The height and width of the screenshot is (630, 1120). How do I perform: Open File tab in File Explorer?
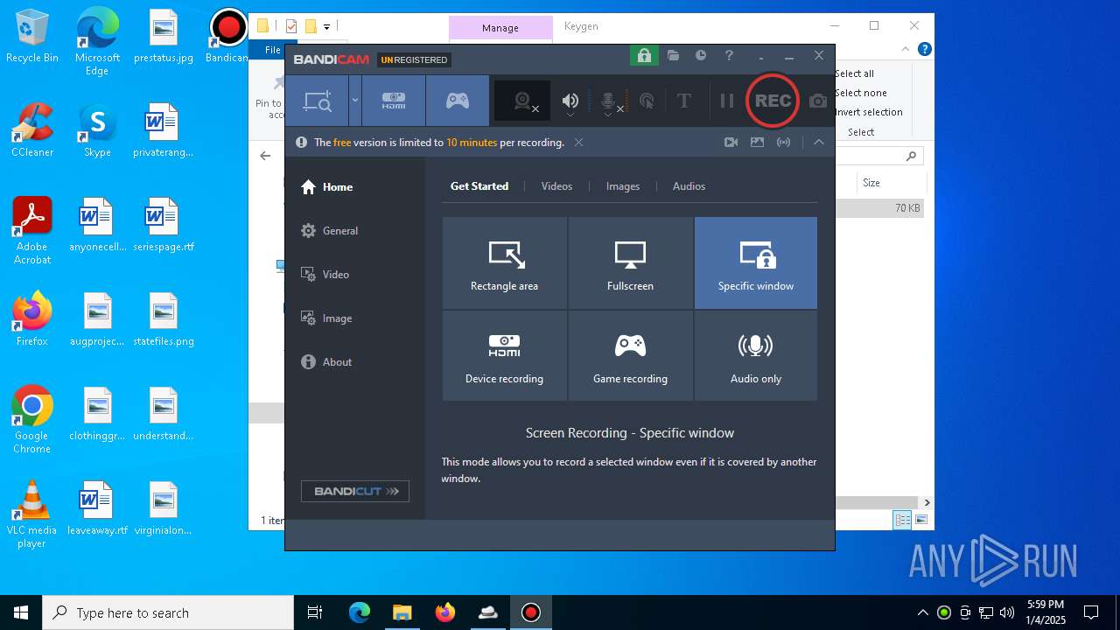(x=273, y=50)
